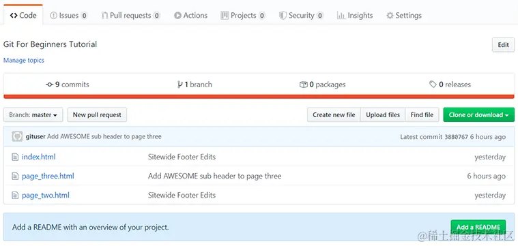Open page_two.html's Sitewide Footer Edits commit
The image size is (518, 246).
click(182, 195)
